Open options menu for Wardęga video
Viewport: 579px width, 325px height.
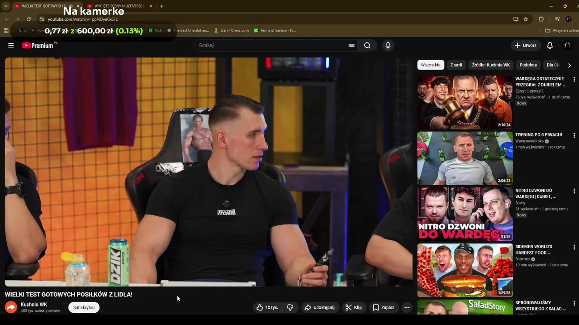pyautogui.click(x=574, y=79)
